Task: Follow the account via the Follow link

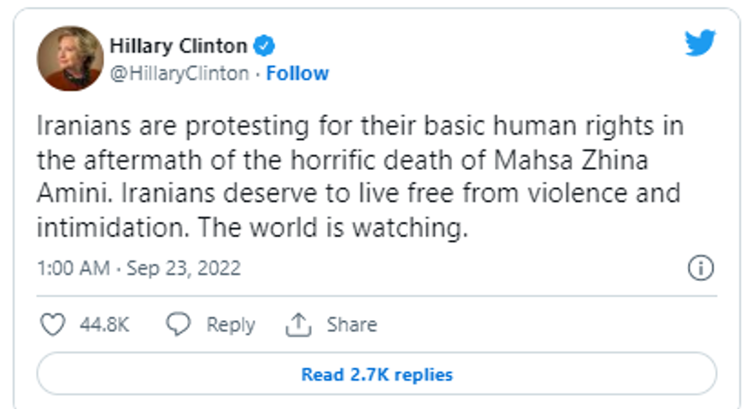Action: point(297,74)
